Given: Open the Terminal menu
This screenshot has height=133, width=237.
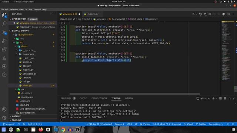Looking at the screenshot, I should (x=37, y=10).
